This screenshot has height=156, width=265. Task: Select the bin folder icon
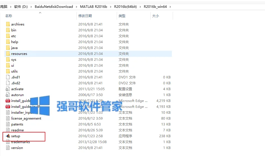coord(8,30)
